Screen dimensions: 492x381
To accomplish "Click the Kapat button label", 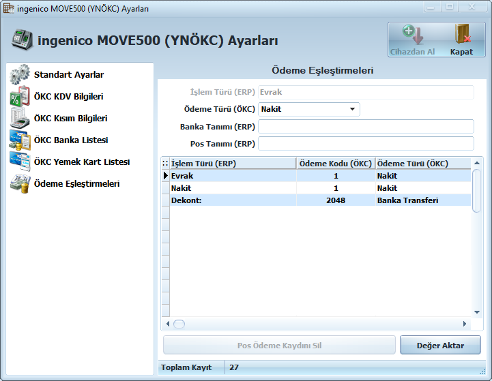I will click(x=461, y=52).
